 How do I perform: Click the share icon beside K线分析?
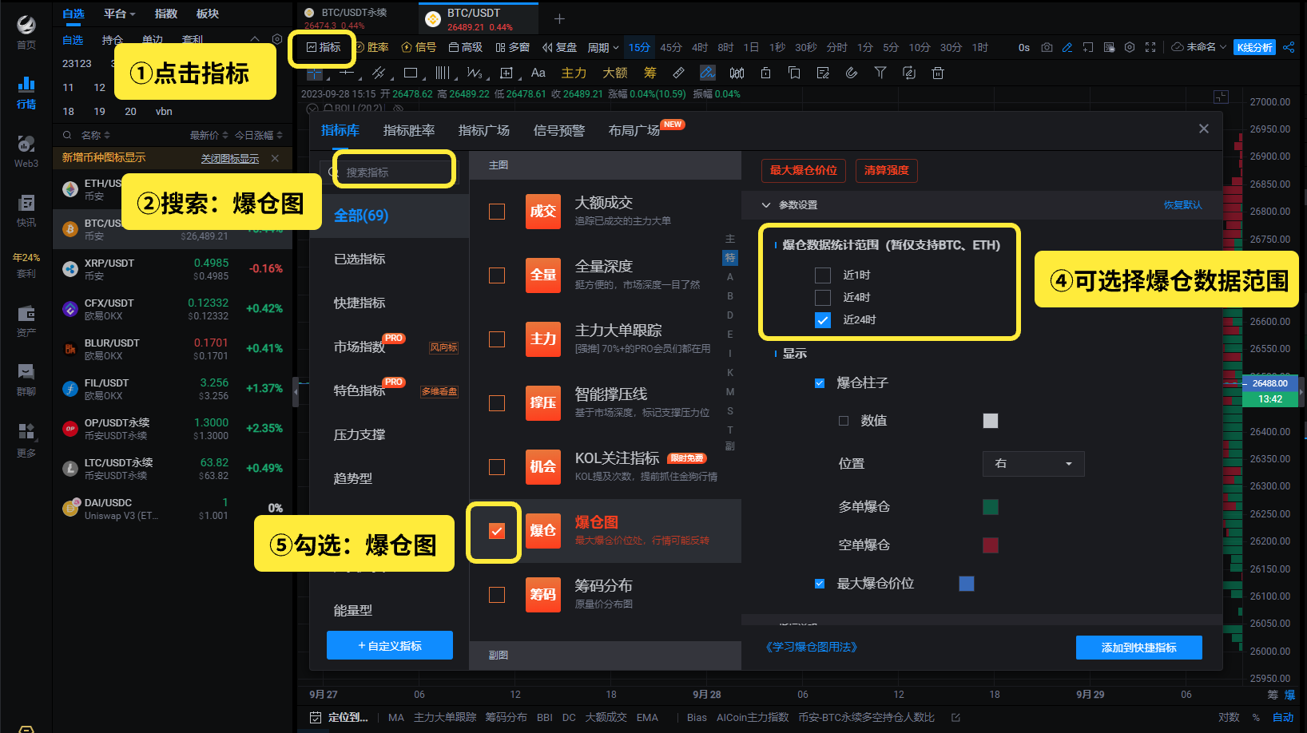point(1289,47)
